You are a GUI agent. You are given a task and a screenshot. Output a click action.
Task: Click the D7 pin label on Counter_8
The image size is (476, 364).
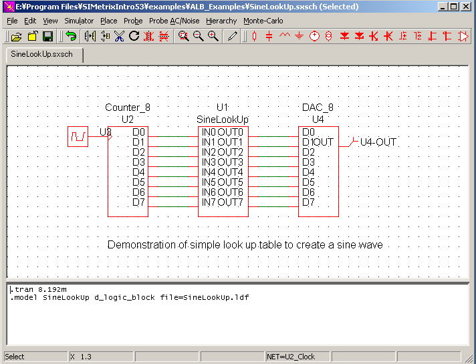(138, 202)
